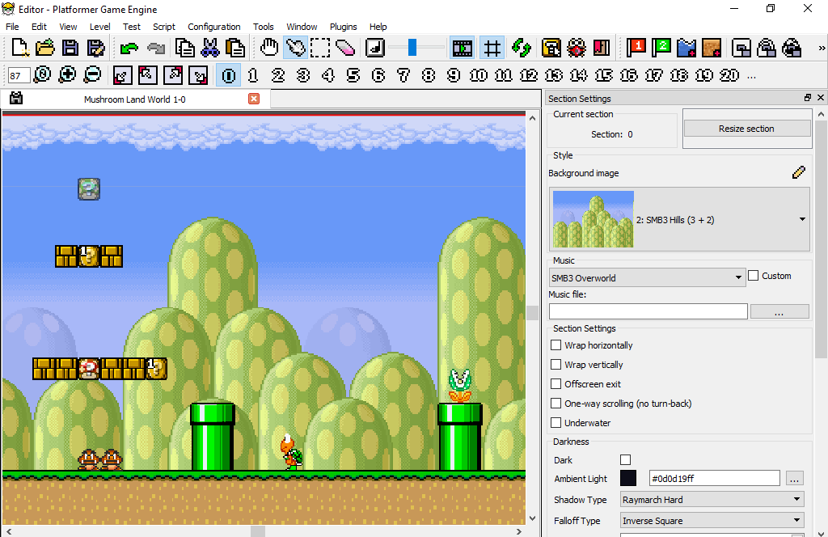Open the Level menu
828x537 pixels.
click(x=99, y=27)
